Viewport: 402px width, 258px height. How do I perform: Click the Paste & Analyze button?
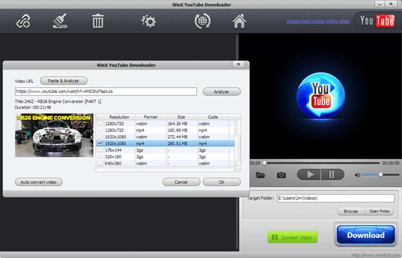point(64,81)
